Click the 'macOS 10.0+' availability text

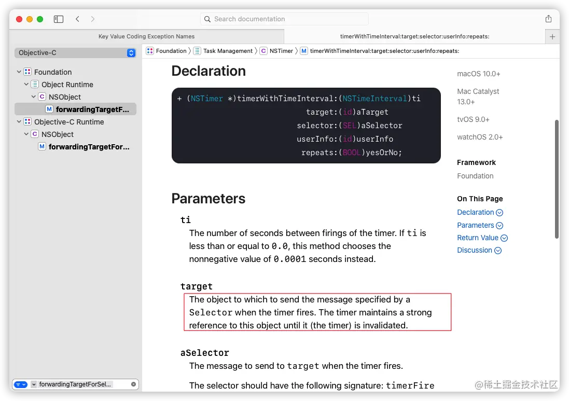click(479, 74)
